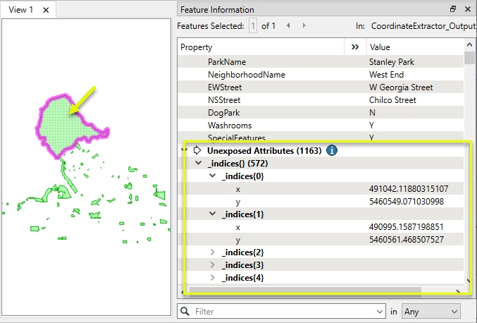The width and height of the screenshot is (477, 323).
Task: Close the Feature Information panel
Action: tap(468, 10)
